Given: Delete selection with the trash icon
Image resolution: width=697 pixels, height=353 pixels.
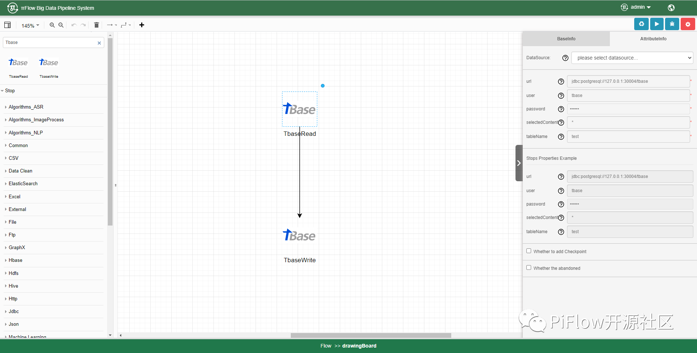Looking at the screenshot, I should [97, 25].
